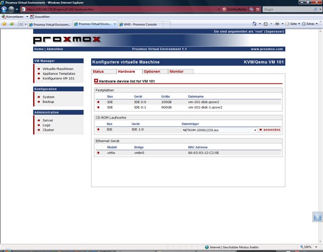The image size is (323, 252).
Task: Open the Konvertieren dropdown arrow
Action: point(27,17)
